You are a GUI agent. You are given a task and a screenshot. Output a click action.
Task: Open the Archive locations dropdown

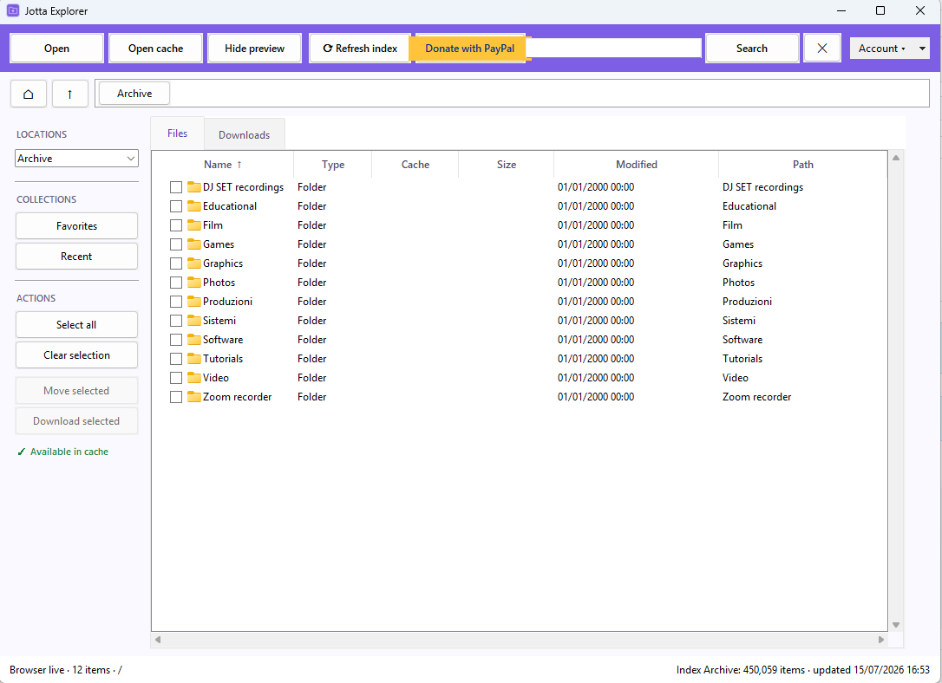tap(76, 159)
